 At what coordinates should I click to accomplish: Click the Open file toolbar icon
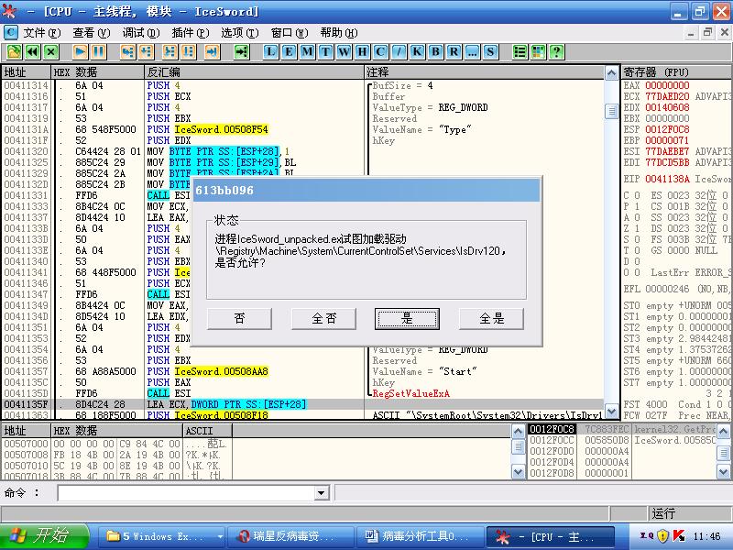(14, 52)
